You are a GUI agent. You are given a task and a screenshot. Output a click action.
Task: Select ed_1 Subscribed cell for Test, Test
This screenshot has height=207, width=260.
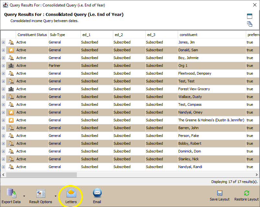[x=97, y=81]
